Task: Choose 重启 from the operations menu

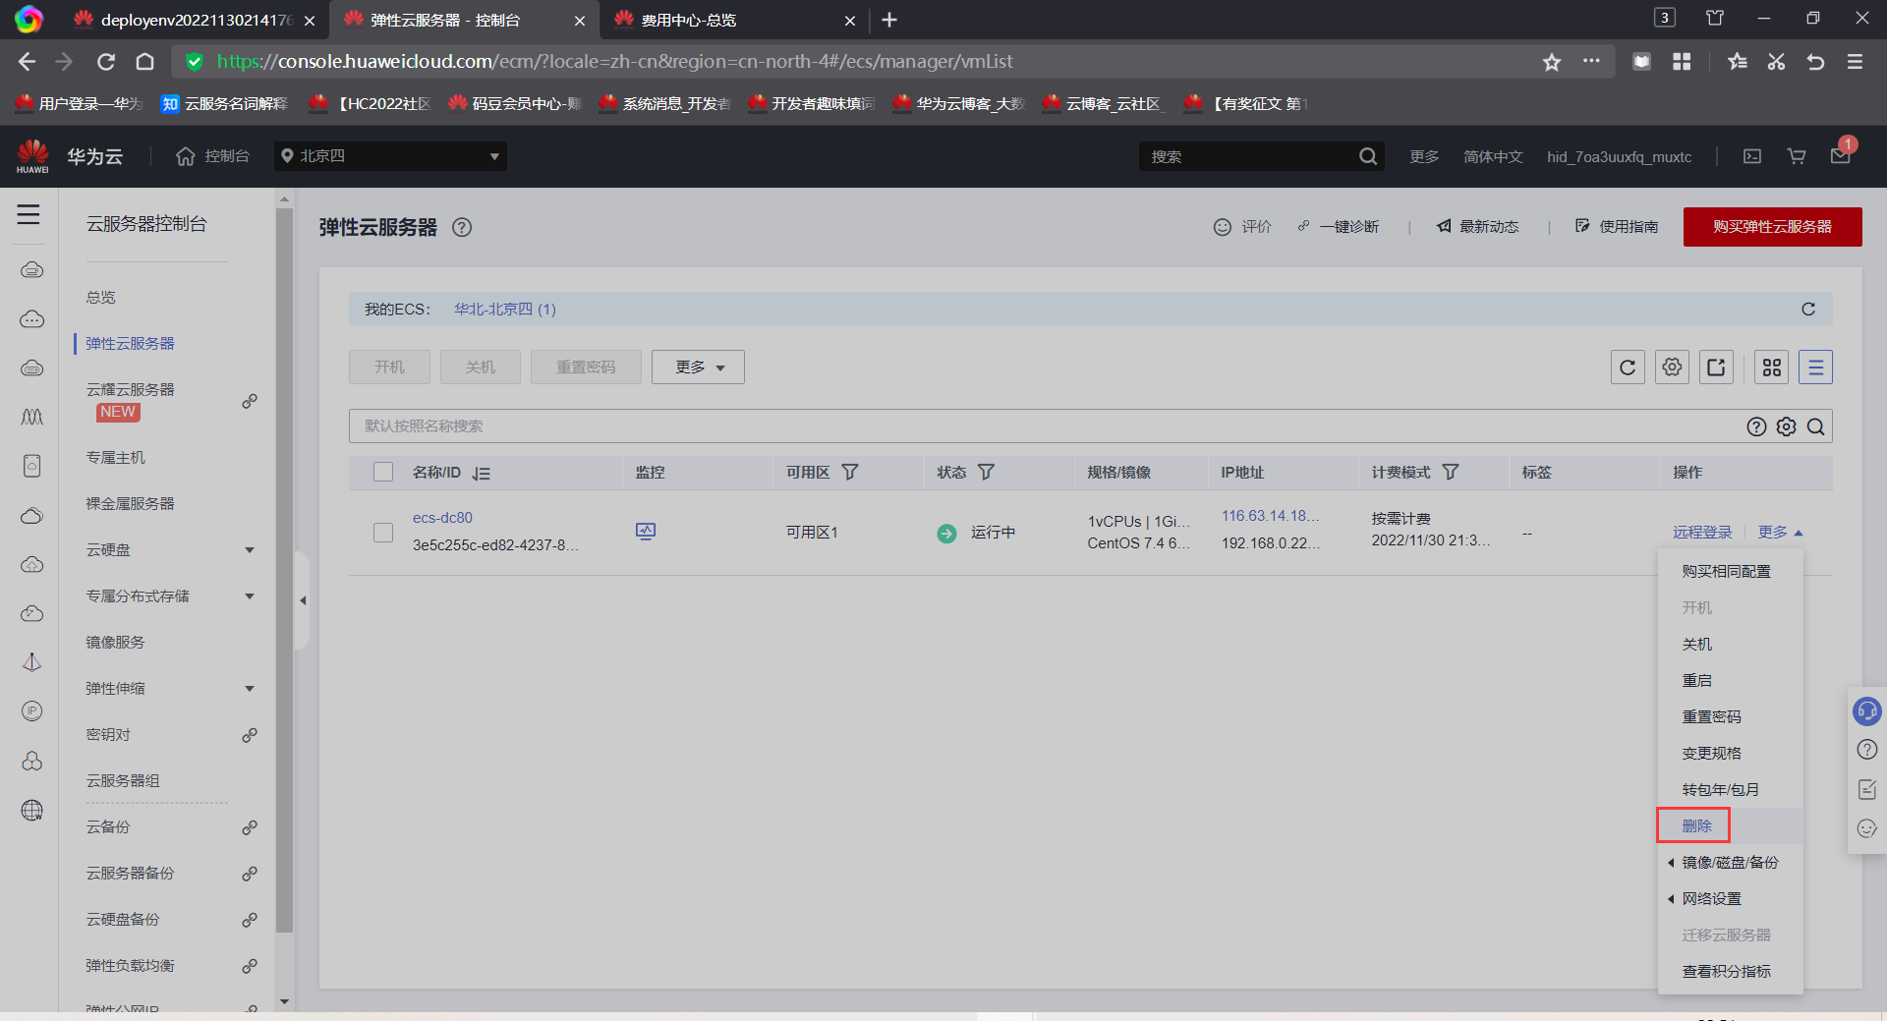Action: point(1696,681)
